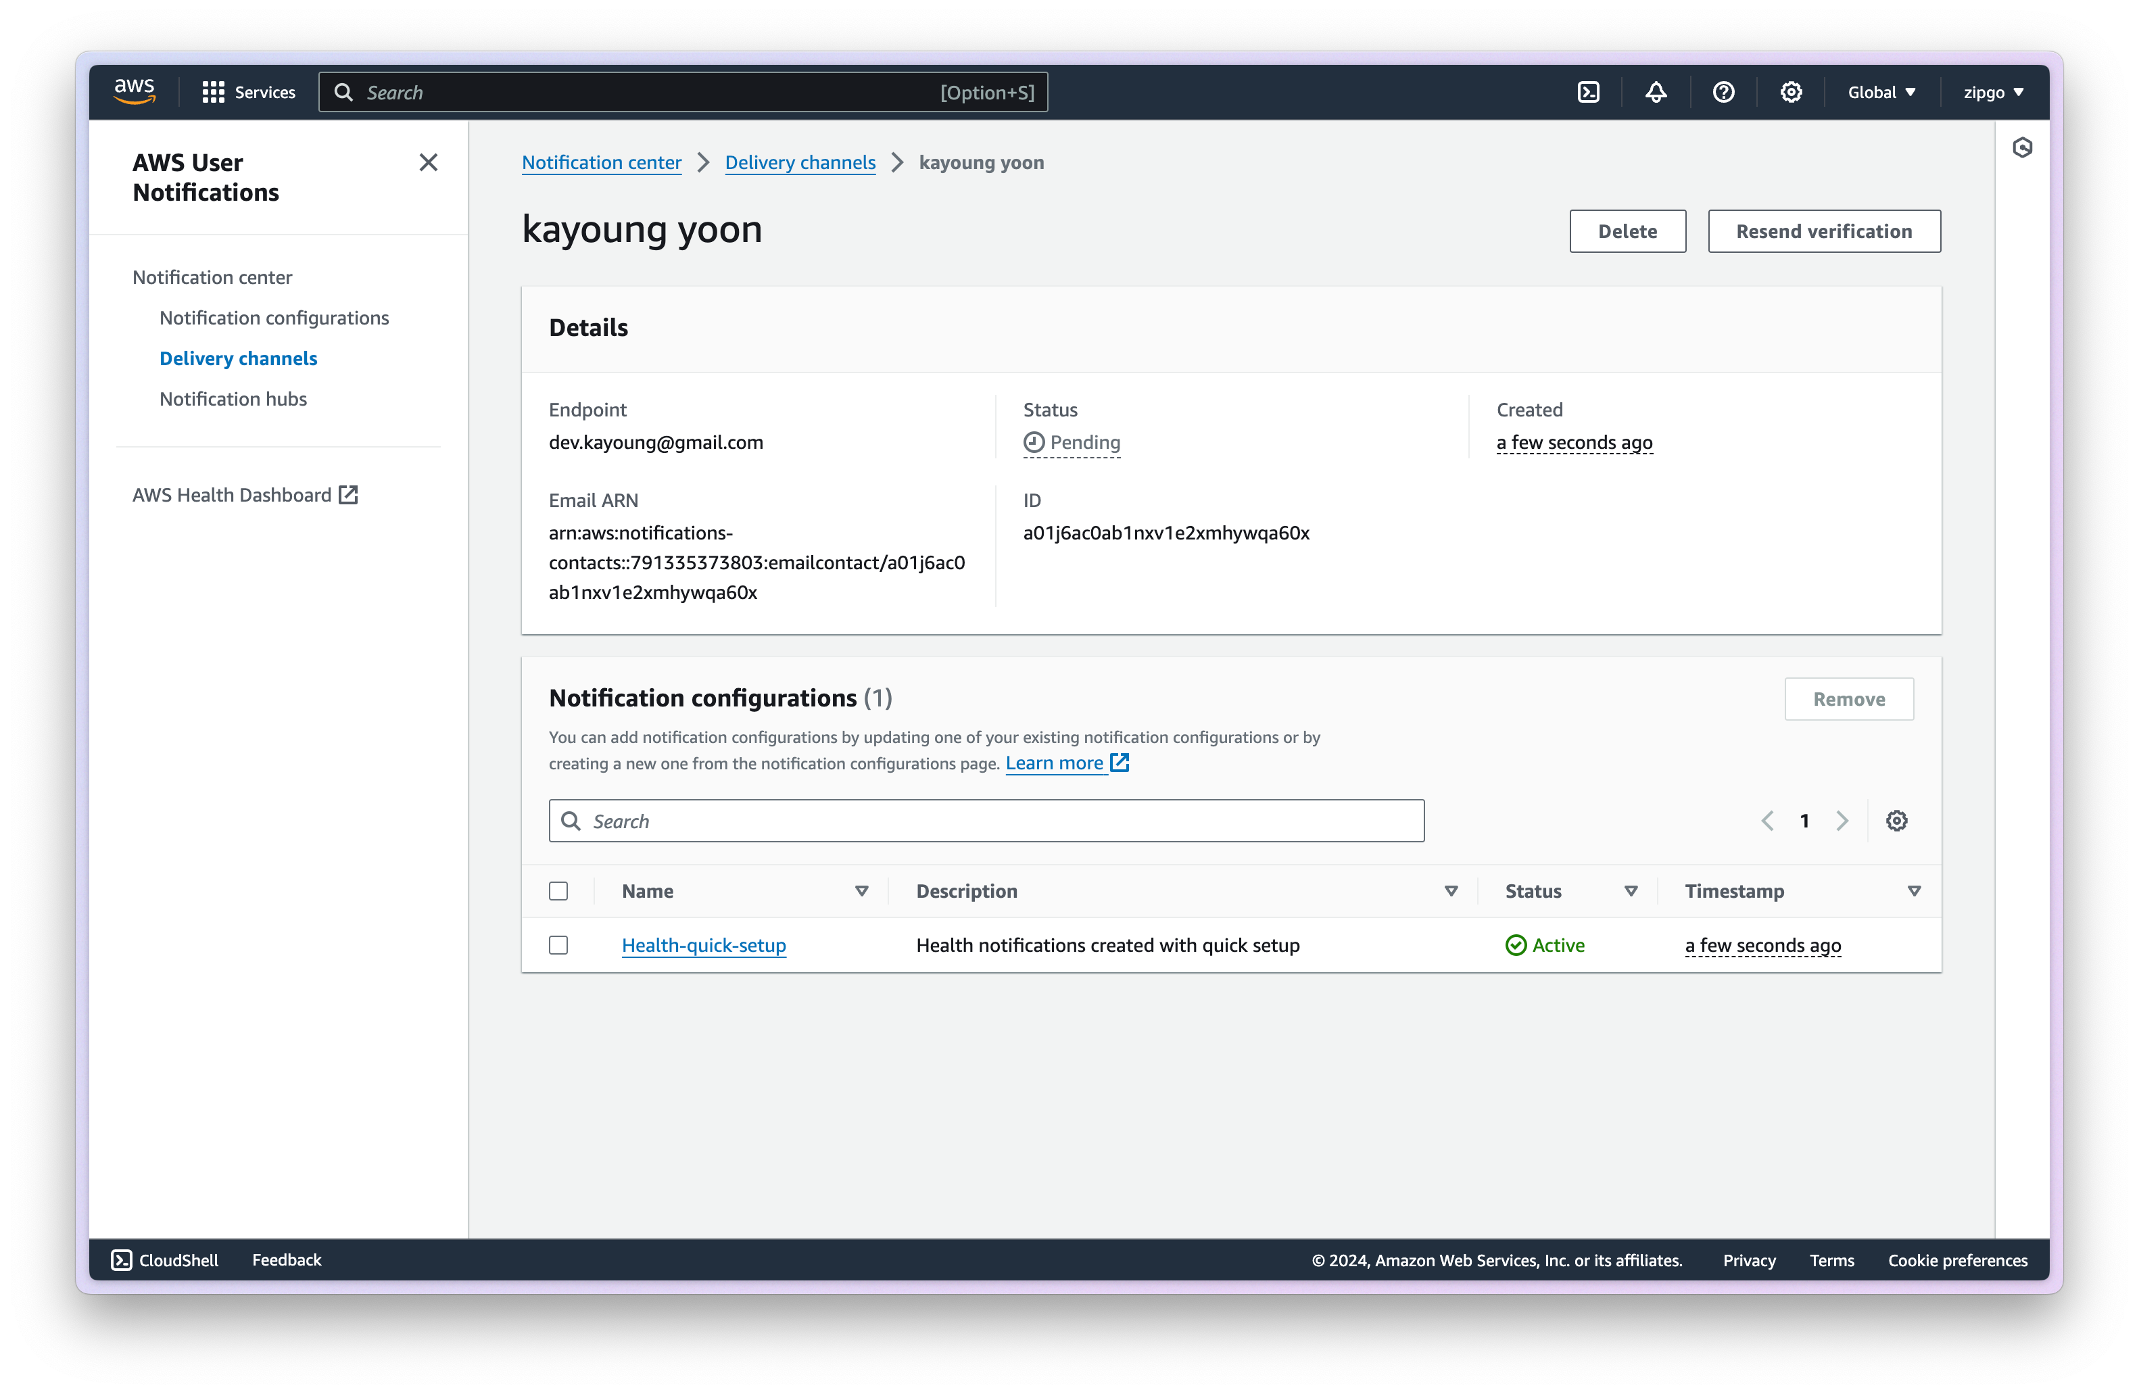The width and height of the screenshot is (2139, 1394).
Task: Open table preferences gear icon
Action: (1896, 821)
